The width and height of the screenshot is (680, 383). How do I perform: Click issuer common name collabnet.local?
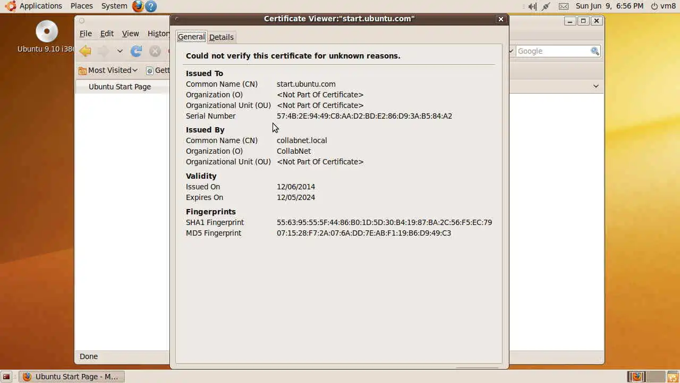(302, 140)
